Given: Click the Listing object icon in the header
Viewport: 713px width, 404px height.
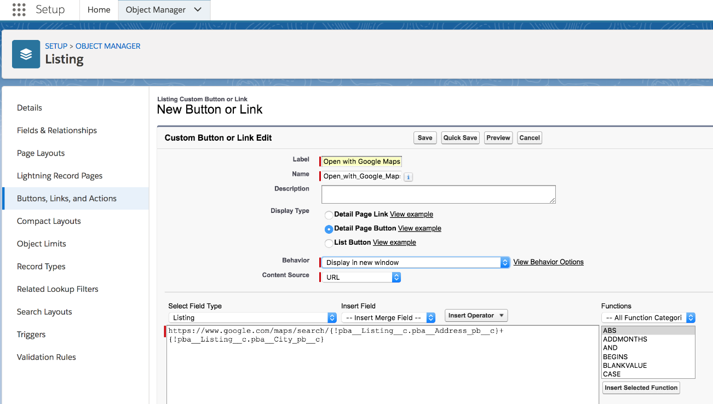Looking at the screenshot, I should pyautogui.click(x=26, y=54).
